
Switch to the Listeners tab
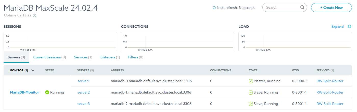[x=110, y=57]
